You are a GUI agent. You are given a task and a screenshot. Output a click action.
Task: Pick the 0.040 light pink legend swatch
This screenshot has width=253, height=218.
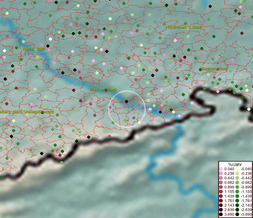pos(221,169)
